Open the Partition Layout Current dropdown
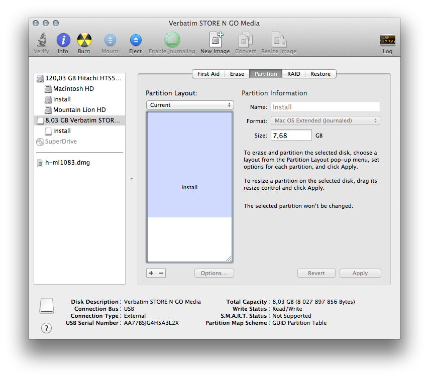The image size is (429, 379). (190, 105)
